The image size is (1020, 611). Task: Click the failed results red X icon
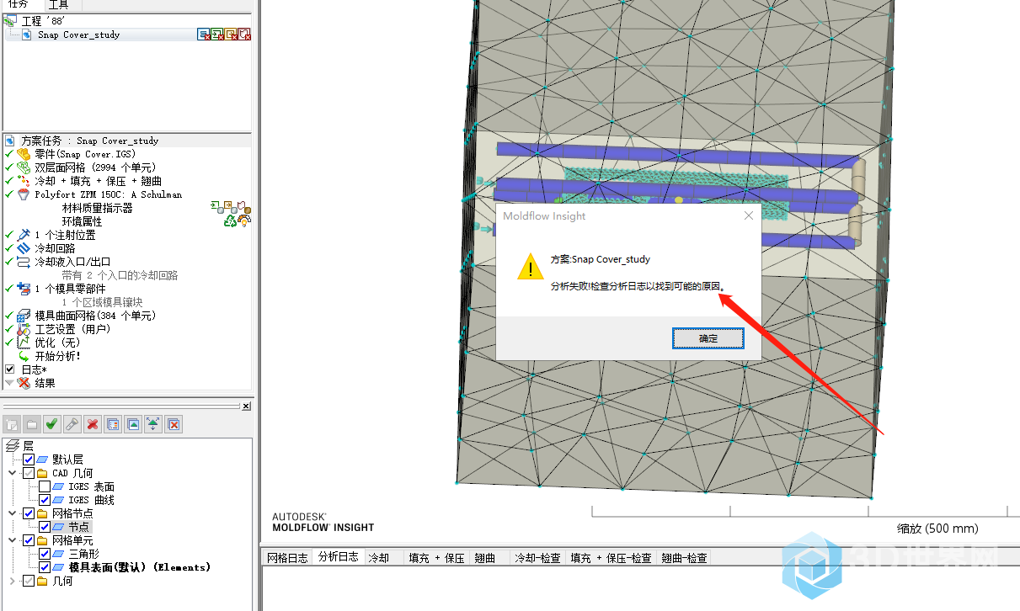(24, 383)
